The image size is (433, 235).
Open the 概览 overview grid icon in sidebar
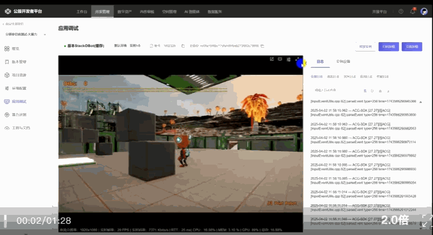pos(7,48)
